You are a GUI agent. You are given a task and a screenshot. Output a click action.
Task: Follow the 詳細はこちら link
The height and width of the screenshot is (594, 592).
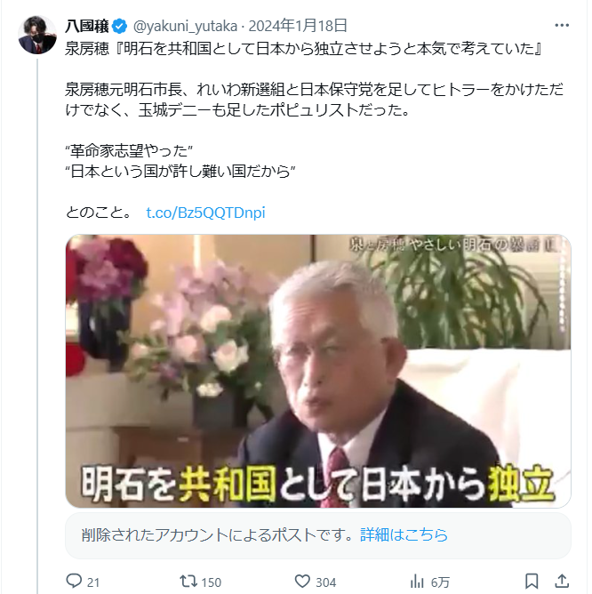coord(404,535)
